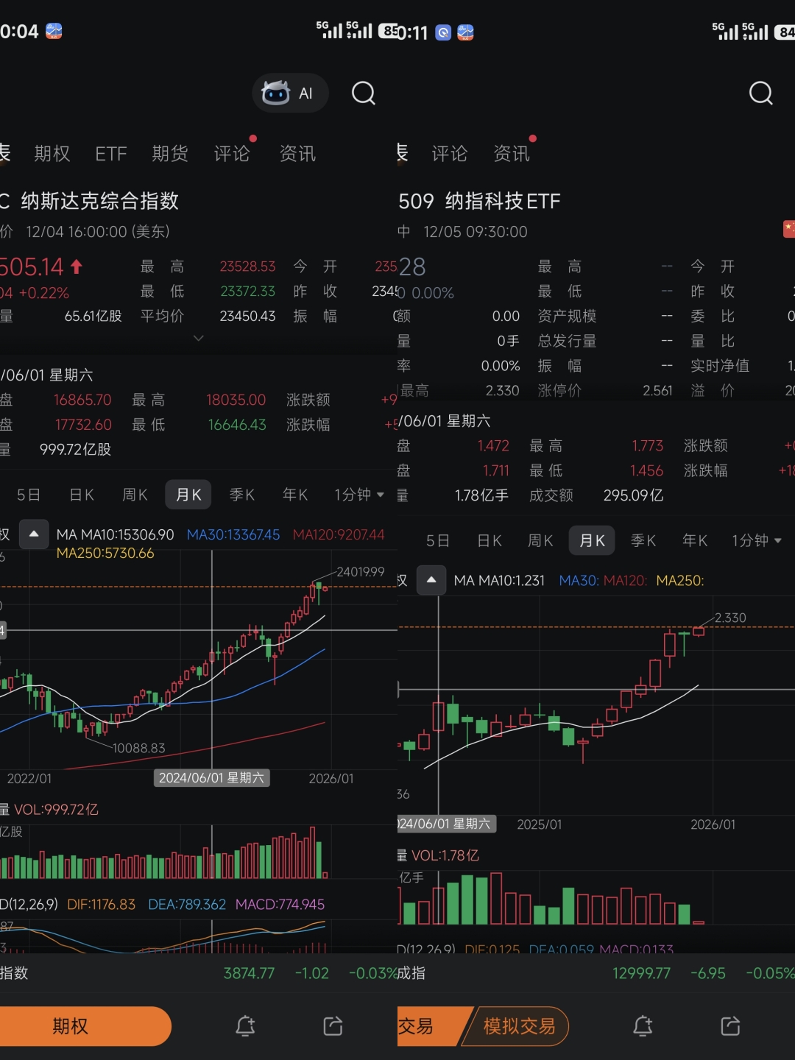Select 季K period on Nasdaq Composite chart

point(242,495)
